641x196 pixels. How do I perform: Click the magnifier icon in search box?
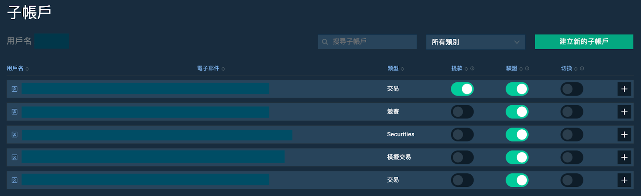(x=325, y=42)
